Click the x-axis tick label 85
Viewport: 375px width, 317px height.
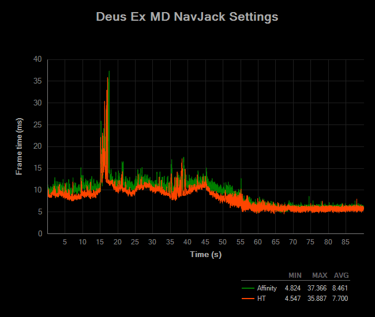(x=346, y=242)
